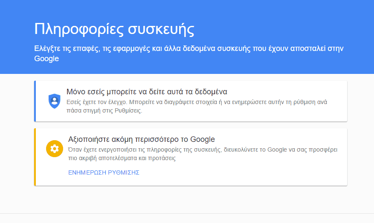Image resolution: width=374 pixels, height=223 pixels.
Task: Select the Μόνο εσείς μπορείτε να δείτε heading
Action: pyautogui.click(x=147, y=92)
